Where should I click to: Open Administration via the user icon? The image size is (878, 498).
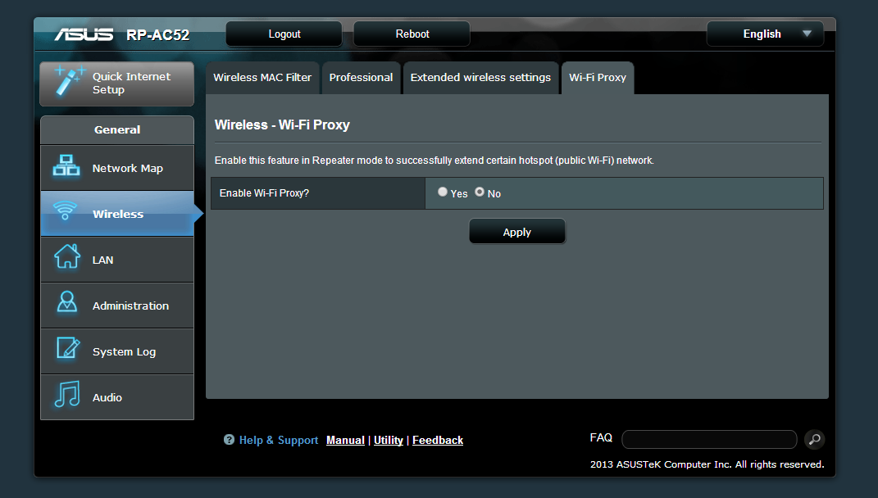tap(66, 303)
